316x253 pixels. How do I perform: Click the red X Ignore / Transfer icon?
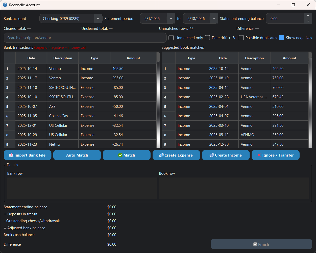(x=259, y=155)
